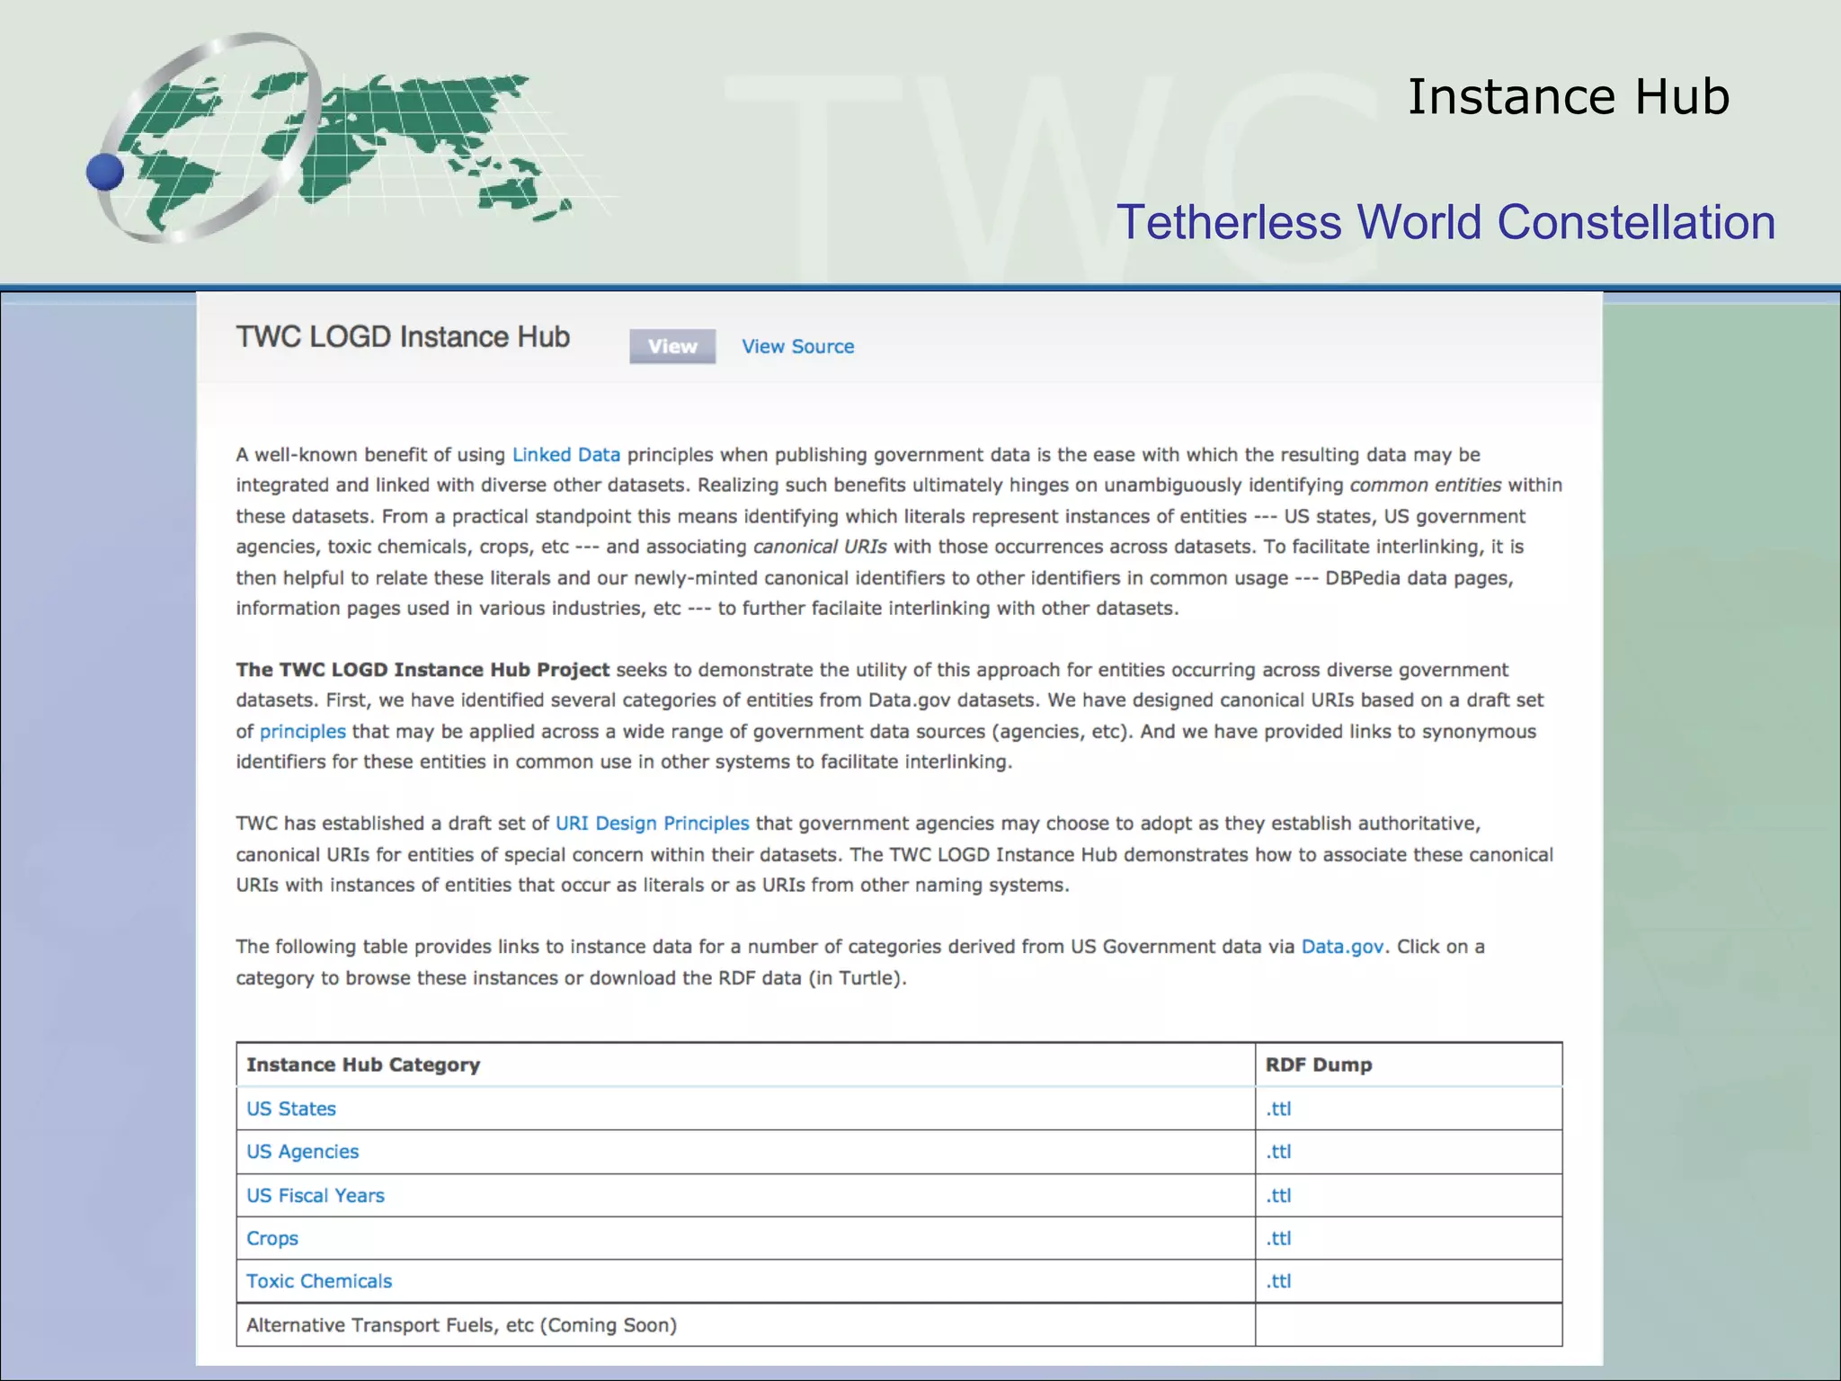This screenshot has height=1381, width=1841.
Task: Download the .ttl dump for Toxic Chemicals
Action: [x=1278, y=1281]
